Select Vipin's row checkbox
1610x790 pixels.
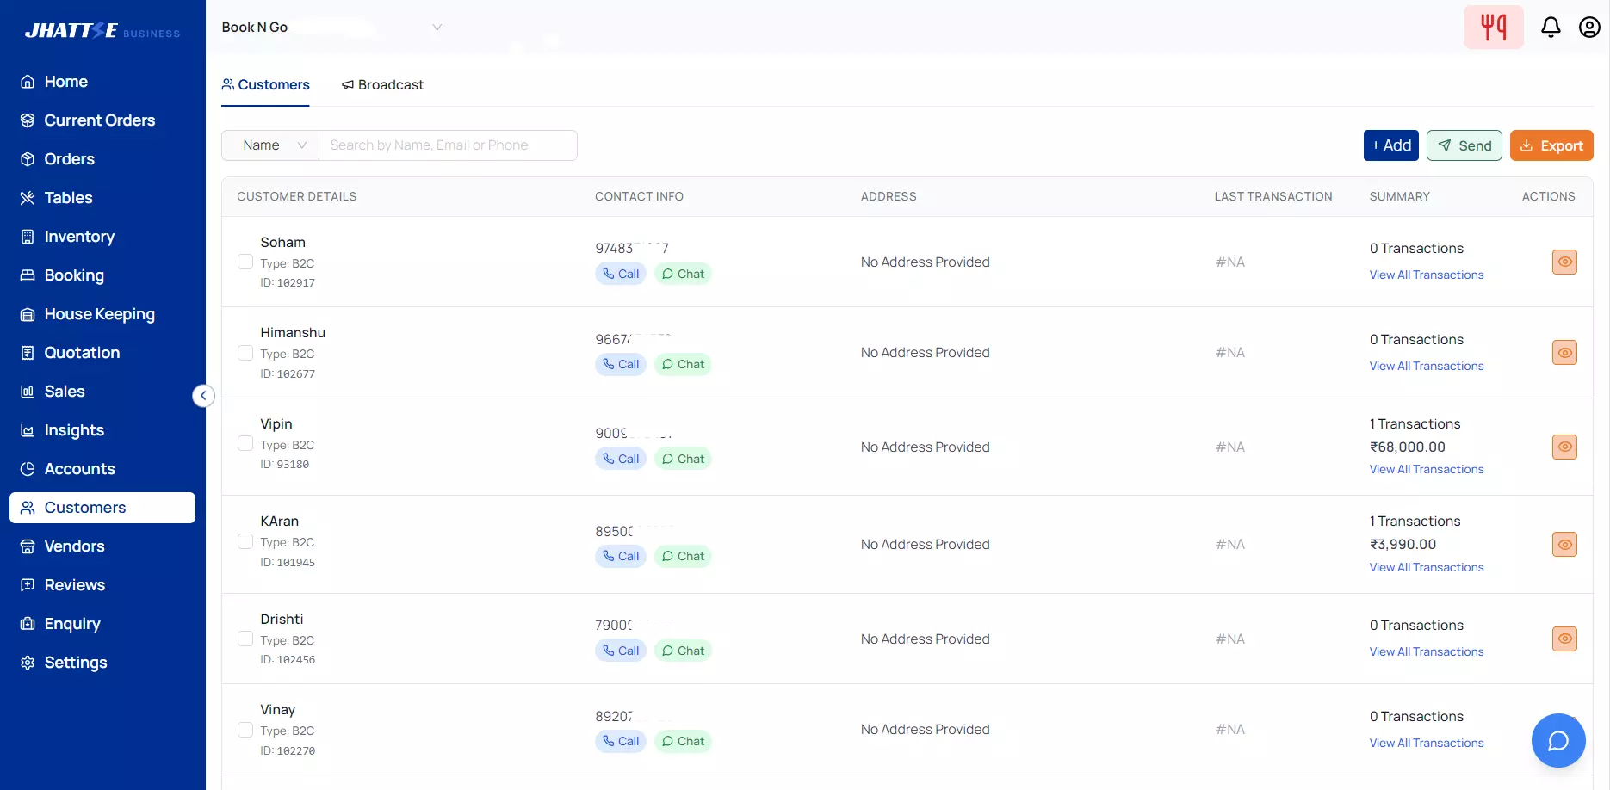coord(245,442)
